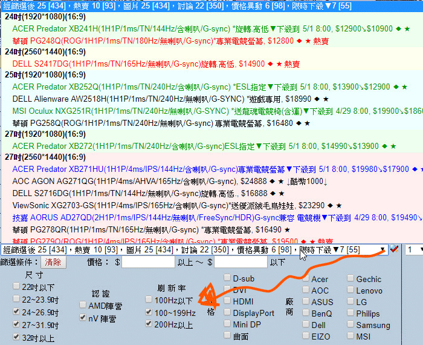This screenshot has width=423, height=345.
Task: Open the quantity dropdown showing 1
Action: (x=414, y=249)
